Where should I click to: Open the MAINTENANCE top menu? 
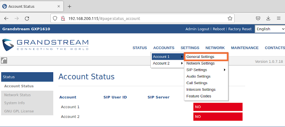[x=245, y=48]
